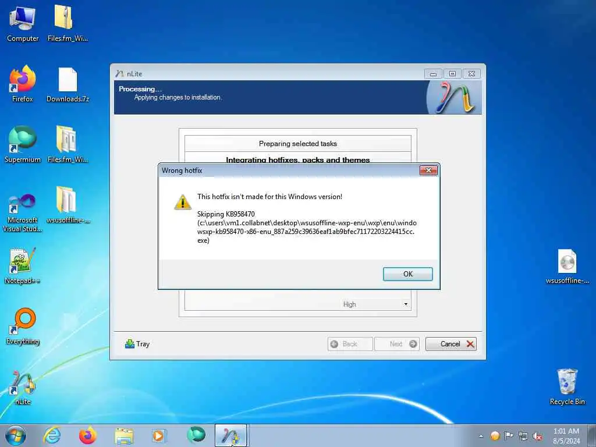Open the clock showing 1:01 AM
This screenshot has height=447, width=596.
tap(566, 435)
